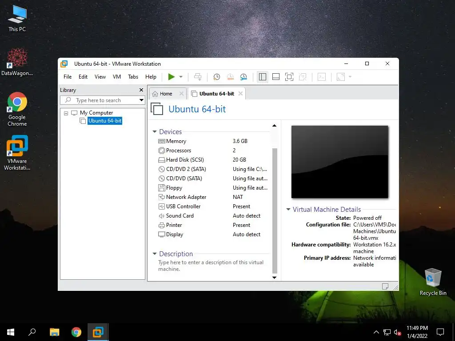Select the Google Chrome desktop shortcut

point(17,109)
